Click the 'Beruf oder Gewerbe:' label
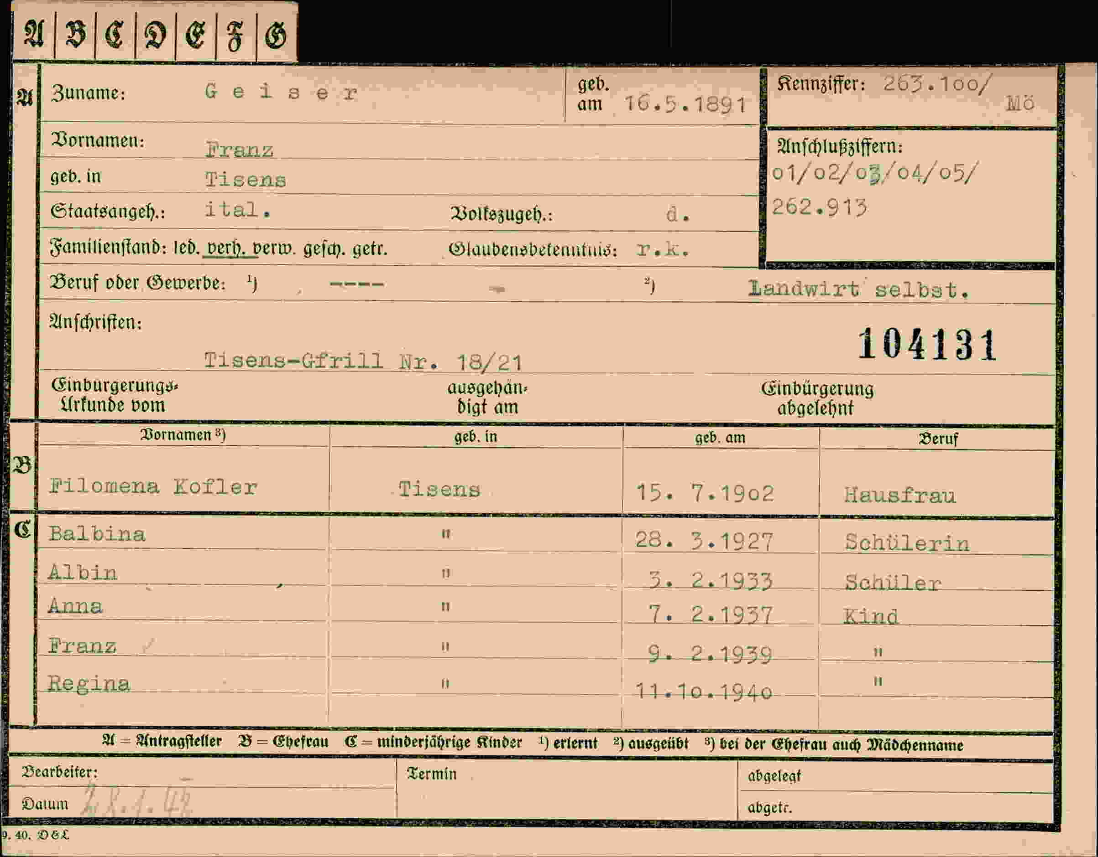Image resolution: width=1098 pixels, height=857 pixels. click(x=137, y=283)
